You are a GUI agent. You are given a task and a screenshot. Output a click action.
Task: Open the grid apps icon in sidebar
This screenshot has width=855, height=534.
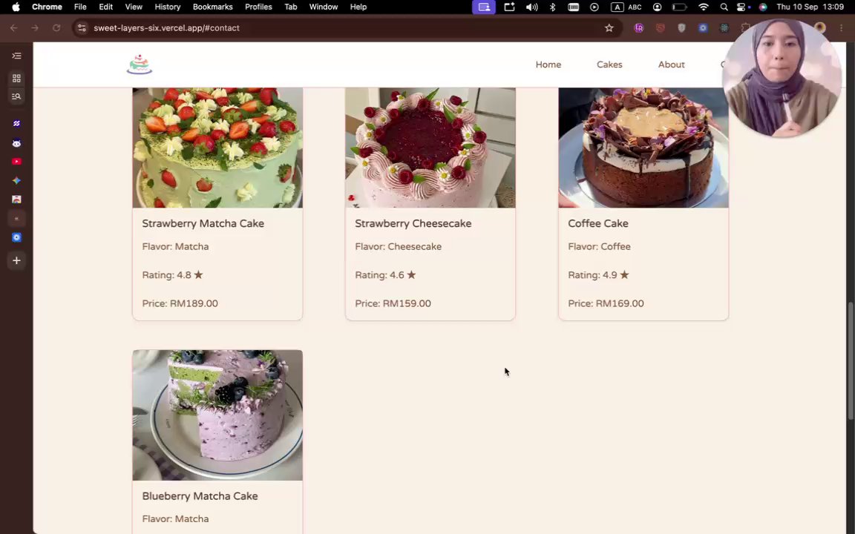tap(16, 78)
